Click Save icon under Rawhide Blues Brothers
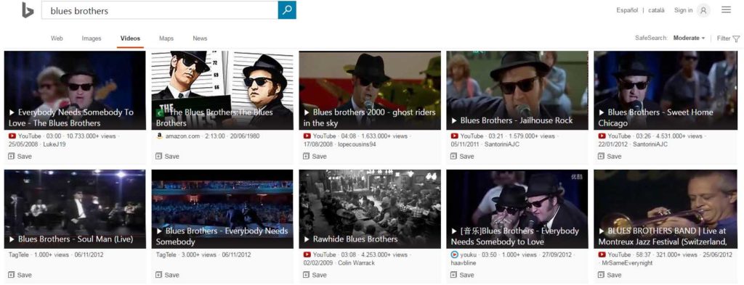Screen dimensions: 744x285 (x=307, y=275)
